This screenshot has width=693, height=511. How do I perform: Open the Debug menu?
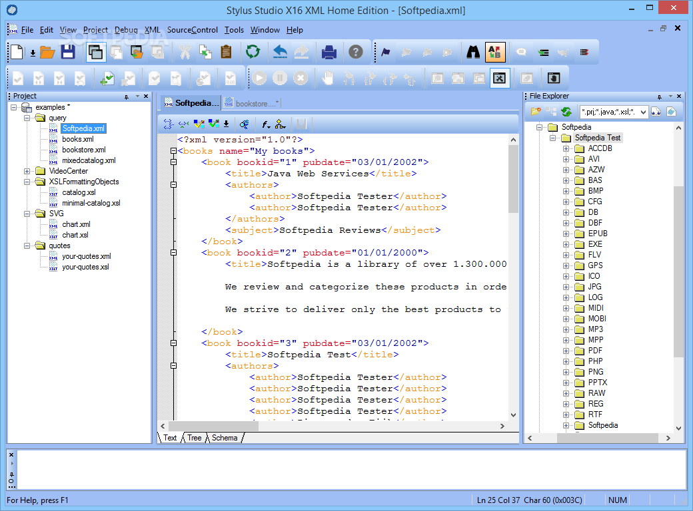pyautogui.click(x=126, y=30)
